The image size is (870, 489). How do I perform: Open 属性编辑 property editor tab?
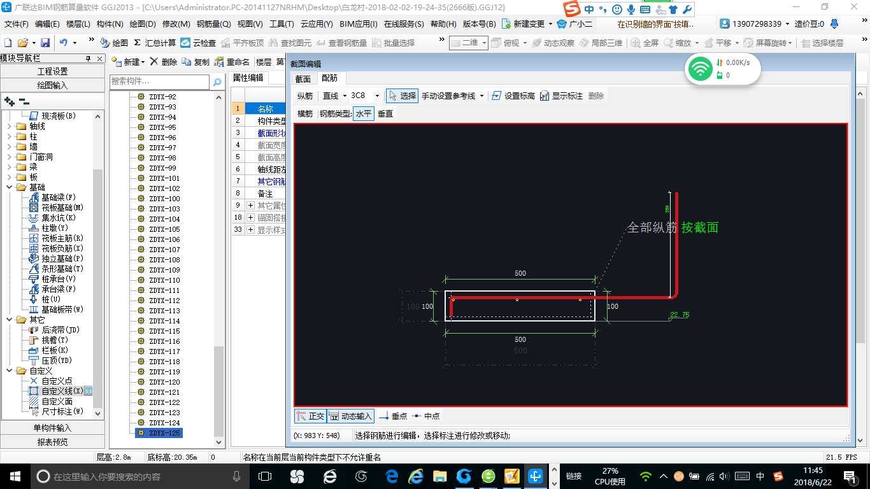(x=248, y=78)
